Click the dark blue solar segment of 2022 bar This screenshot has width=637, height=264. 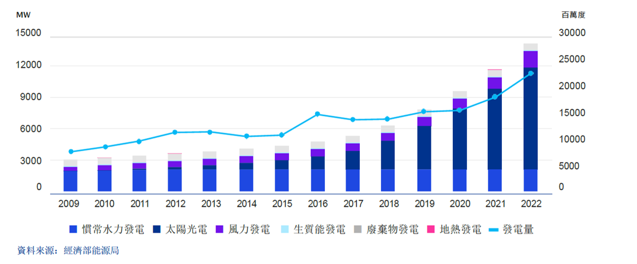click(x=531, y=118)
